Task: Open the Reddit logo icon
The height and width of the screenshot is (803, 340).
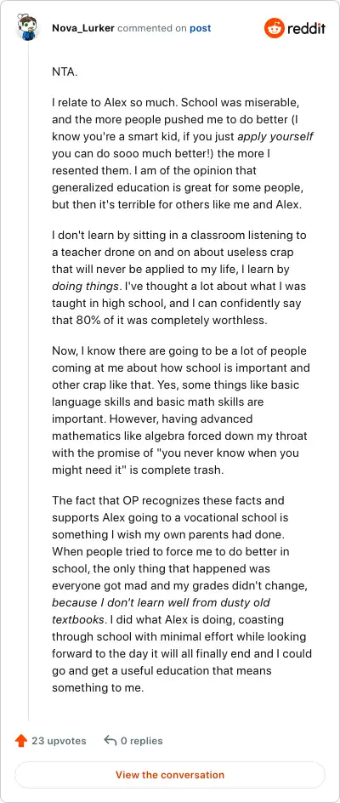Action: pyautogui.click(x=274, y=28)
